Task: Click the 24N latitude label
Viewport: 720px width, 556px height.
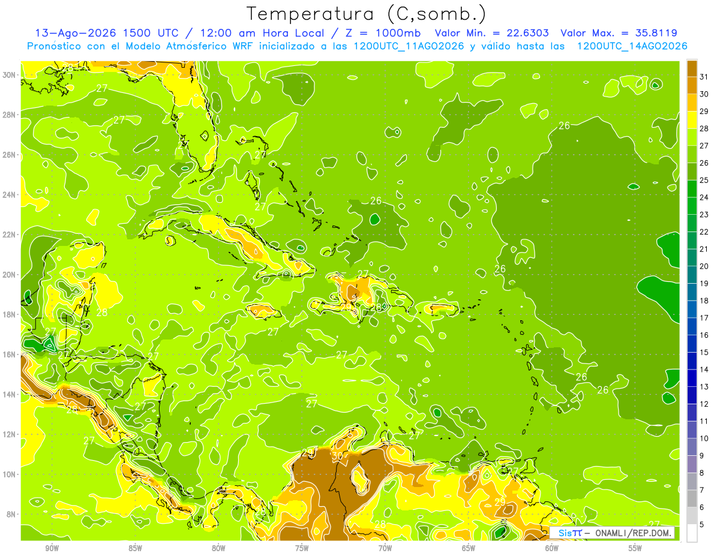Action: point(10,194)
